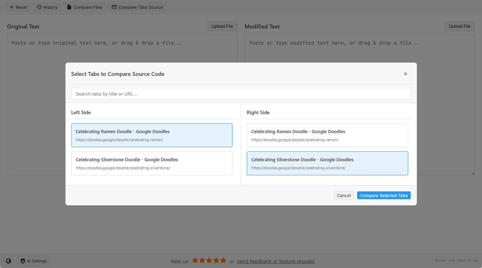The height and width of the screenshot is (268, 482).
Task: Toggle dark mode with the half-moon icon
Action: pyautogui.click(x=8, y=261)
